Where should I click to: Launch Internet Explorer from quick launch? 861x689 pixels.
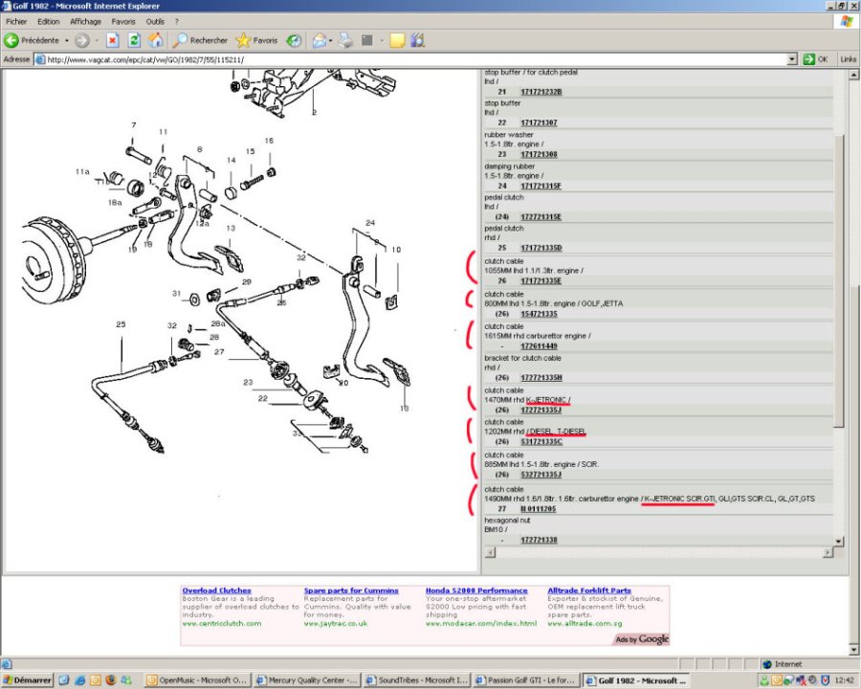79,680
